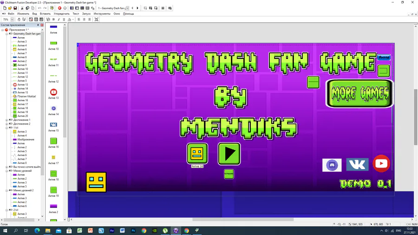Save the application with the floppy icon
Screen dimensions: 418x235
(x=15, y=8)
